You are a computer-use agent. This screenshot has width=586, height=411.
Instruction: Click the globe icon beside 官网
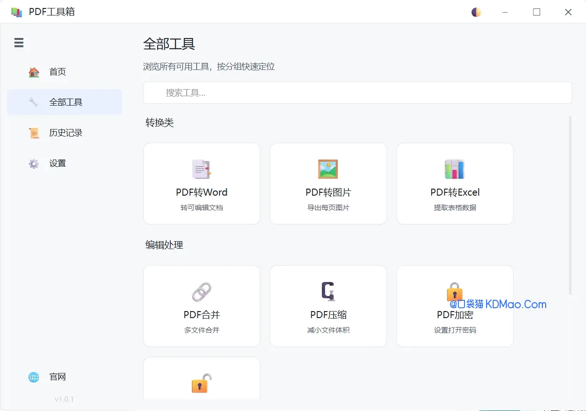34,377
